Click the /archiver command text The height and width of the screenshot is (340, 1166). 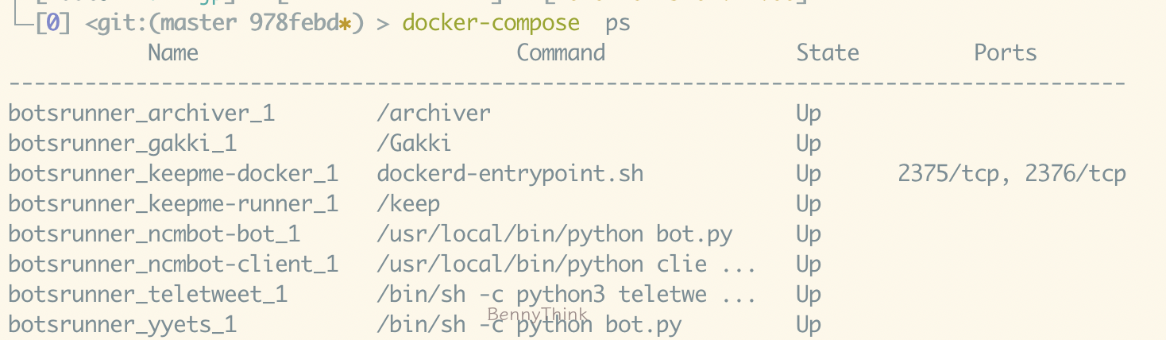pyautogui.click(x=434, y=114)
